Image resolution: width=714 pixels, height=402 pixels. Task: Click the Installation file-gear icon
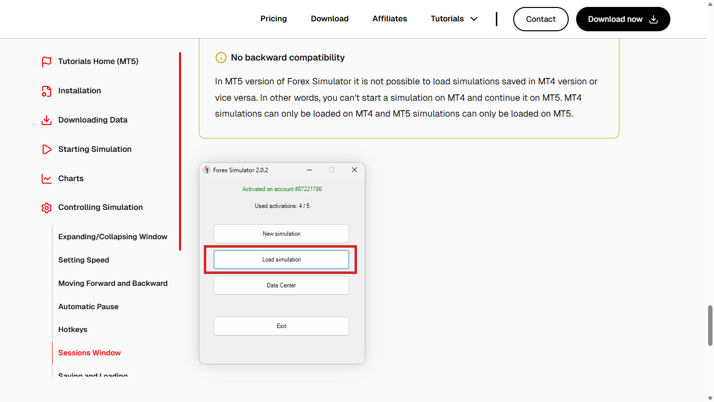[x=47, y=91]
